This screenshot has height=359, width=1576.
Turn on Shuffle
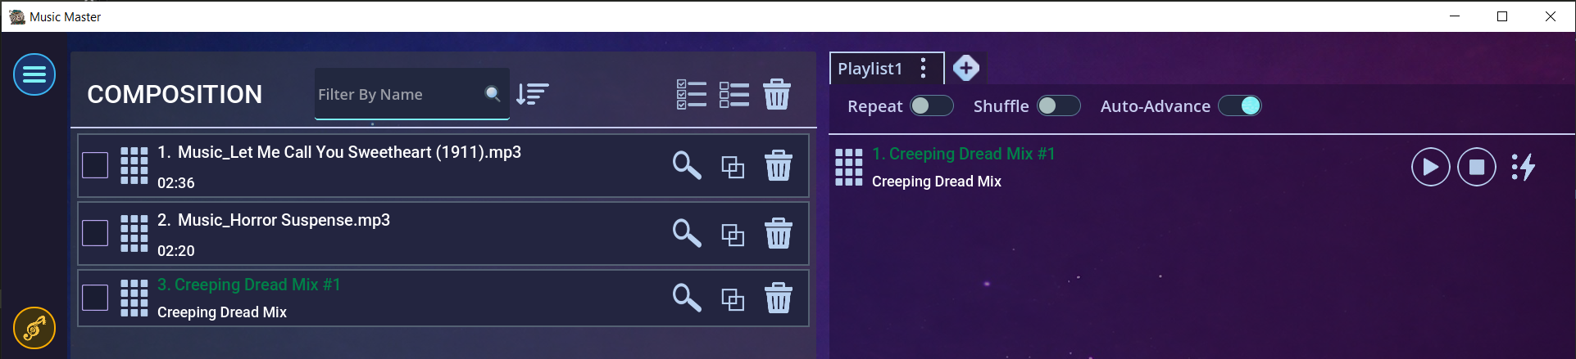tap(1058, 105)
